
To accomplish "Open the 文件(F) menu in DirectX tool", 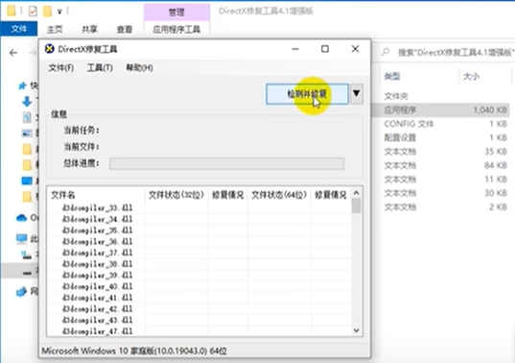I will [x=61, y=68].
